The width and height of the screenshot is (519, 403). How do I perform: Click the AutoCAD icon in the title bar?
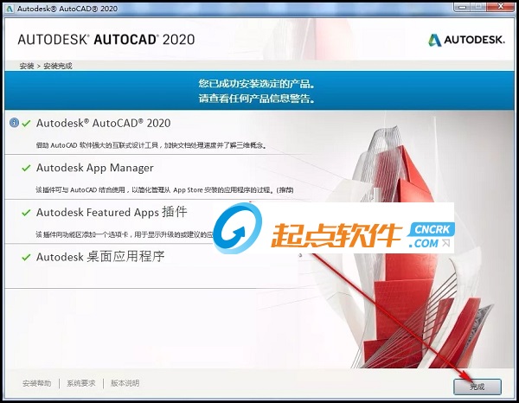(x=9, y=9)
